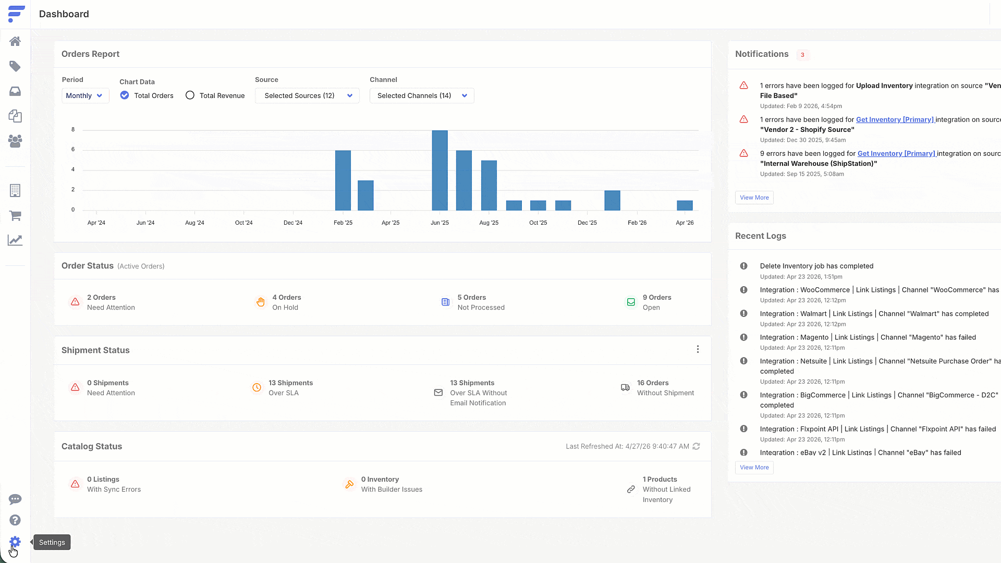Select the Total Orders radio option
The height and width of the screenshot is (563, 1001).
pos(125,95)
